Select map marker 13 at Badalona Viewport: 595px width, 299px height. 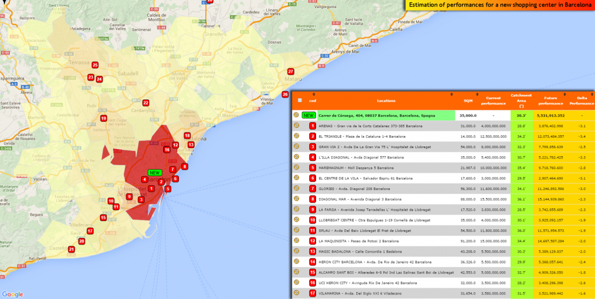(x=191, y=145)
